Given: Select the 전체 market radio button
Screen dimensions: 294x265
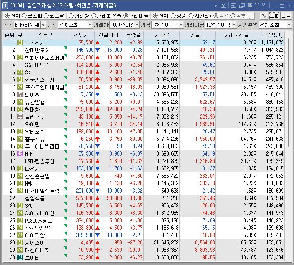Looking at the screenshot, I should 7,16.
